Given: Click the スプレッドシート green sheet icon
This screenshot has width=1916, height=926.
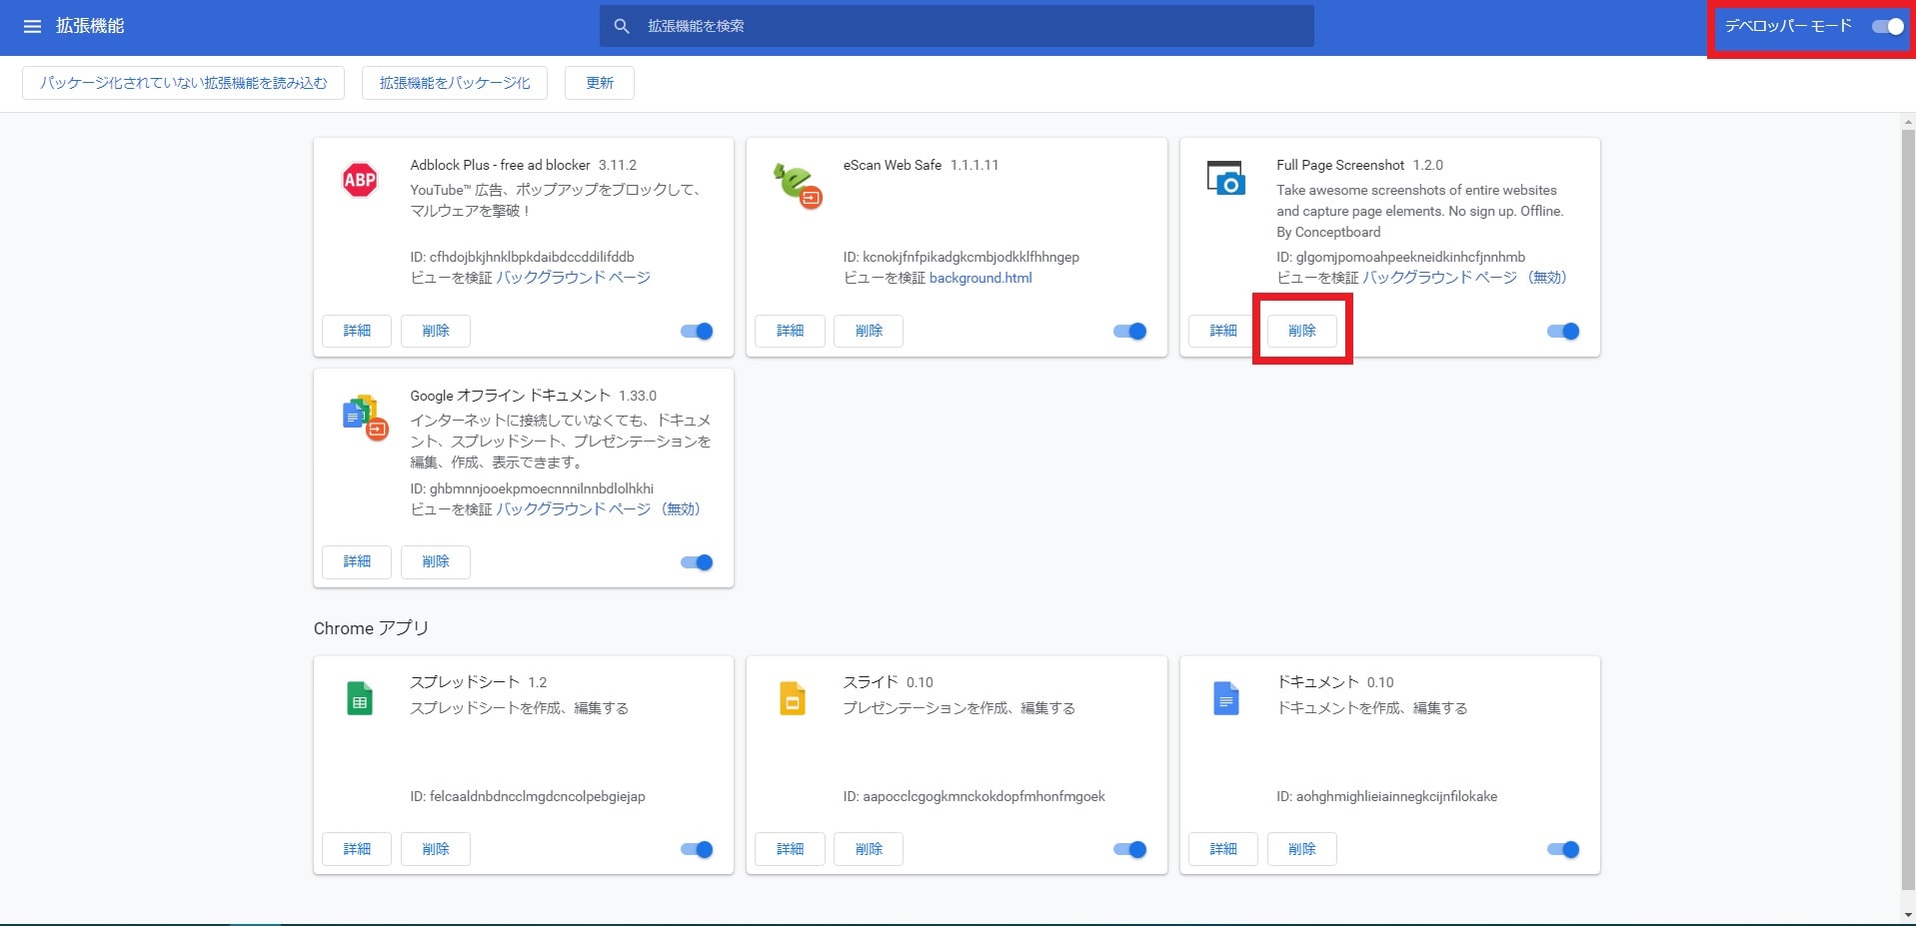Looking at the screenshot, I should (360, 698).
